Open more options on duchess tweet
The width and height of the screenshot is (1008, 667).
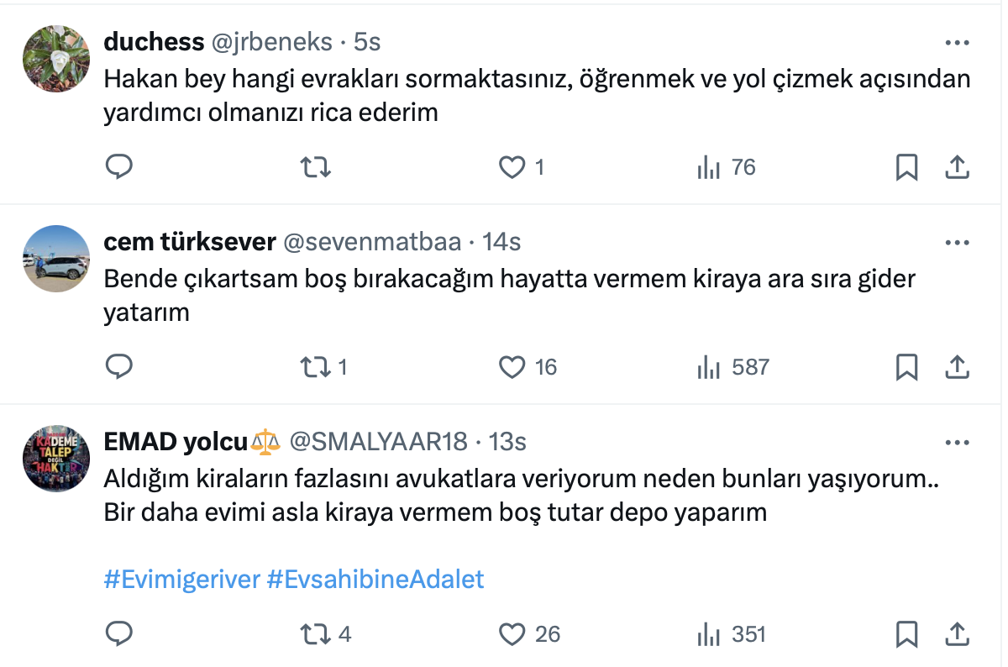[x=958, y=42]
